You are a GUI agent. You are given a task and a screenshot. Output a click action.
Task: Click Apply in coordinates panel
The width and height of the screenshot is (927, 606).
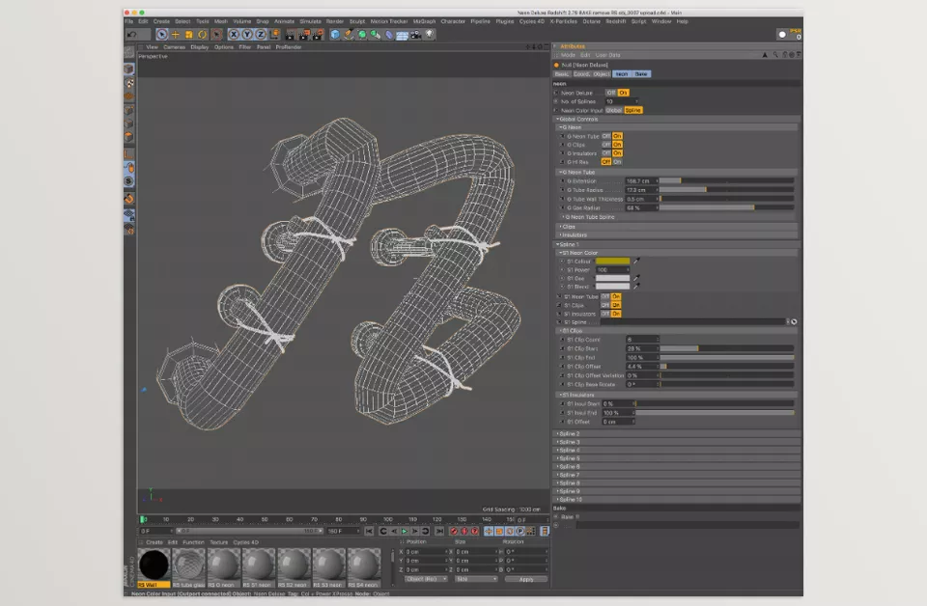coord(526,579)
